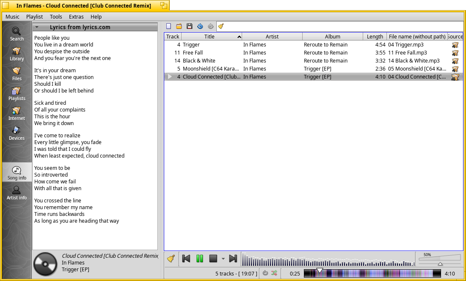Skip to the previous track
Screen dimensions: 466x281
coord(186,259)
